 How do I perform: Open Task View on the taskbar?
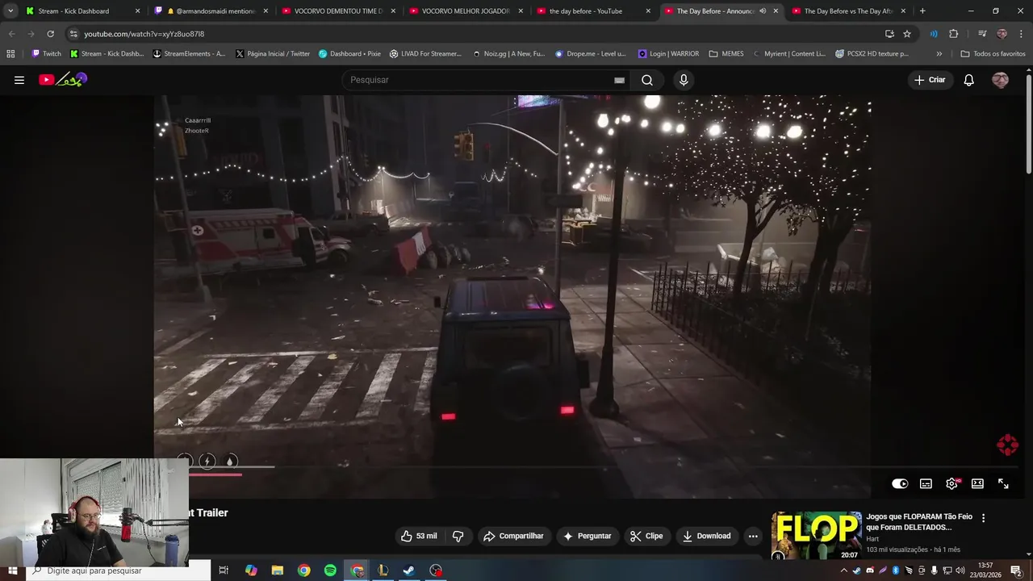[x=224, y=571]
